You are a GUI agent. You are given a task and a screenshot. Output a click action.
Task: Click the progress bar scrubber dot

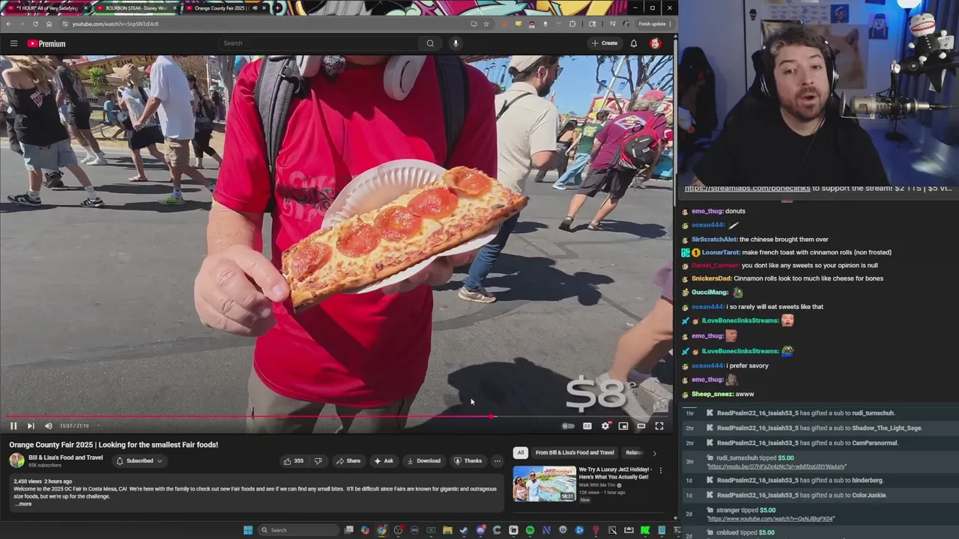click(492, 416)
